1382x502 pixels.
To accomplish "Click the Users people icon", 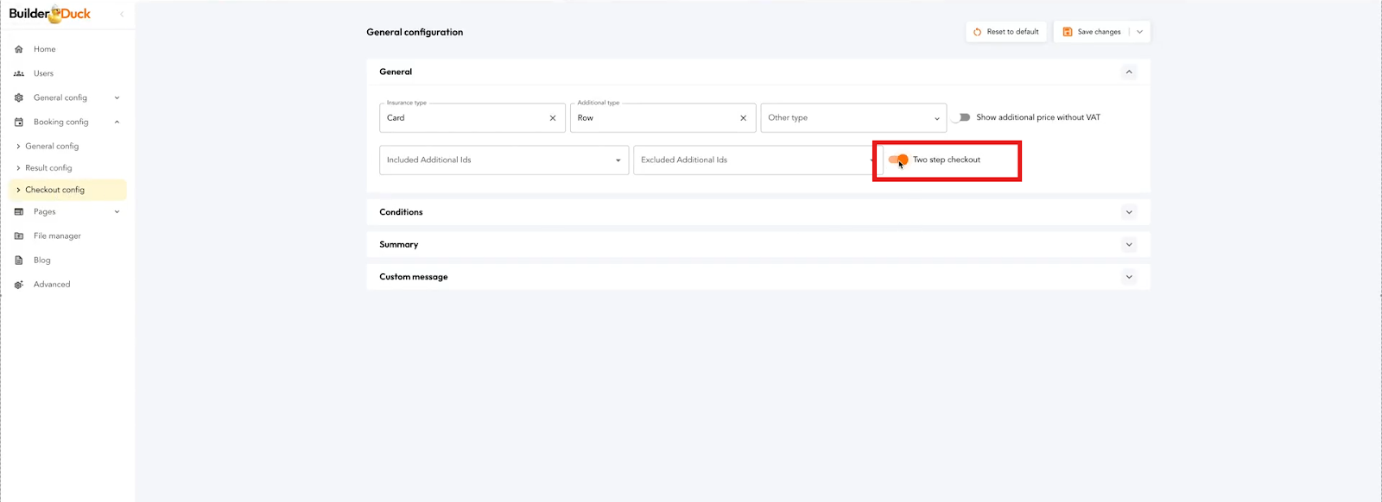I will point(19,73).
